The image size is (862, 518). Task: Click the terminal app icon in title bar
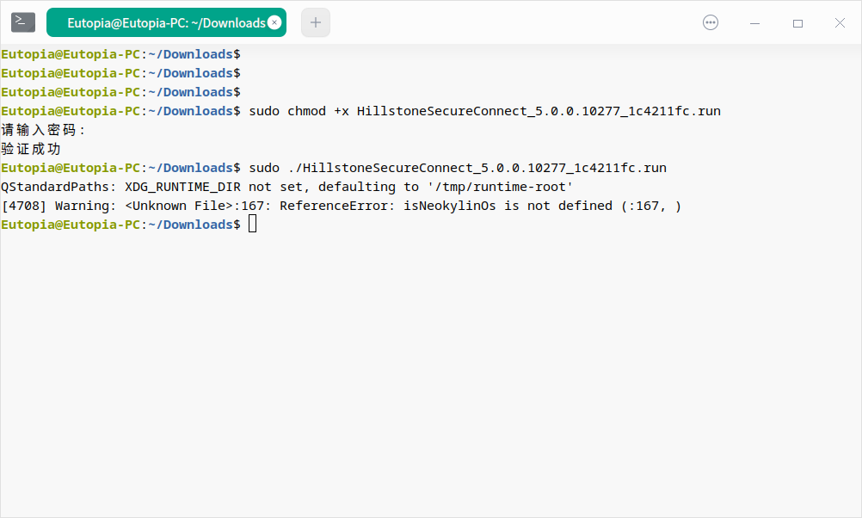point(23,22)
